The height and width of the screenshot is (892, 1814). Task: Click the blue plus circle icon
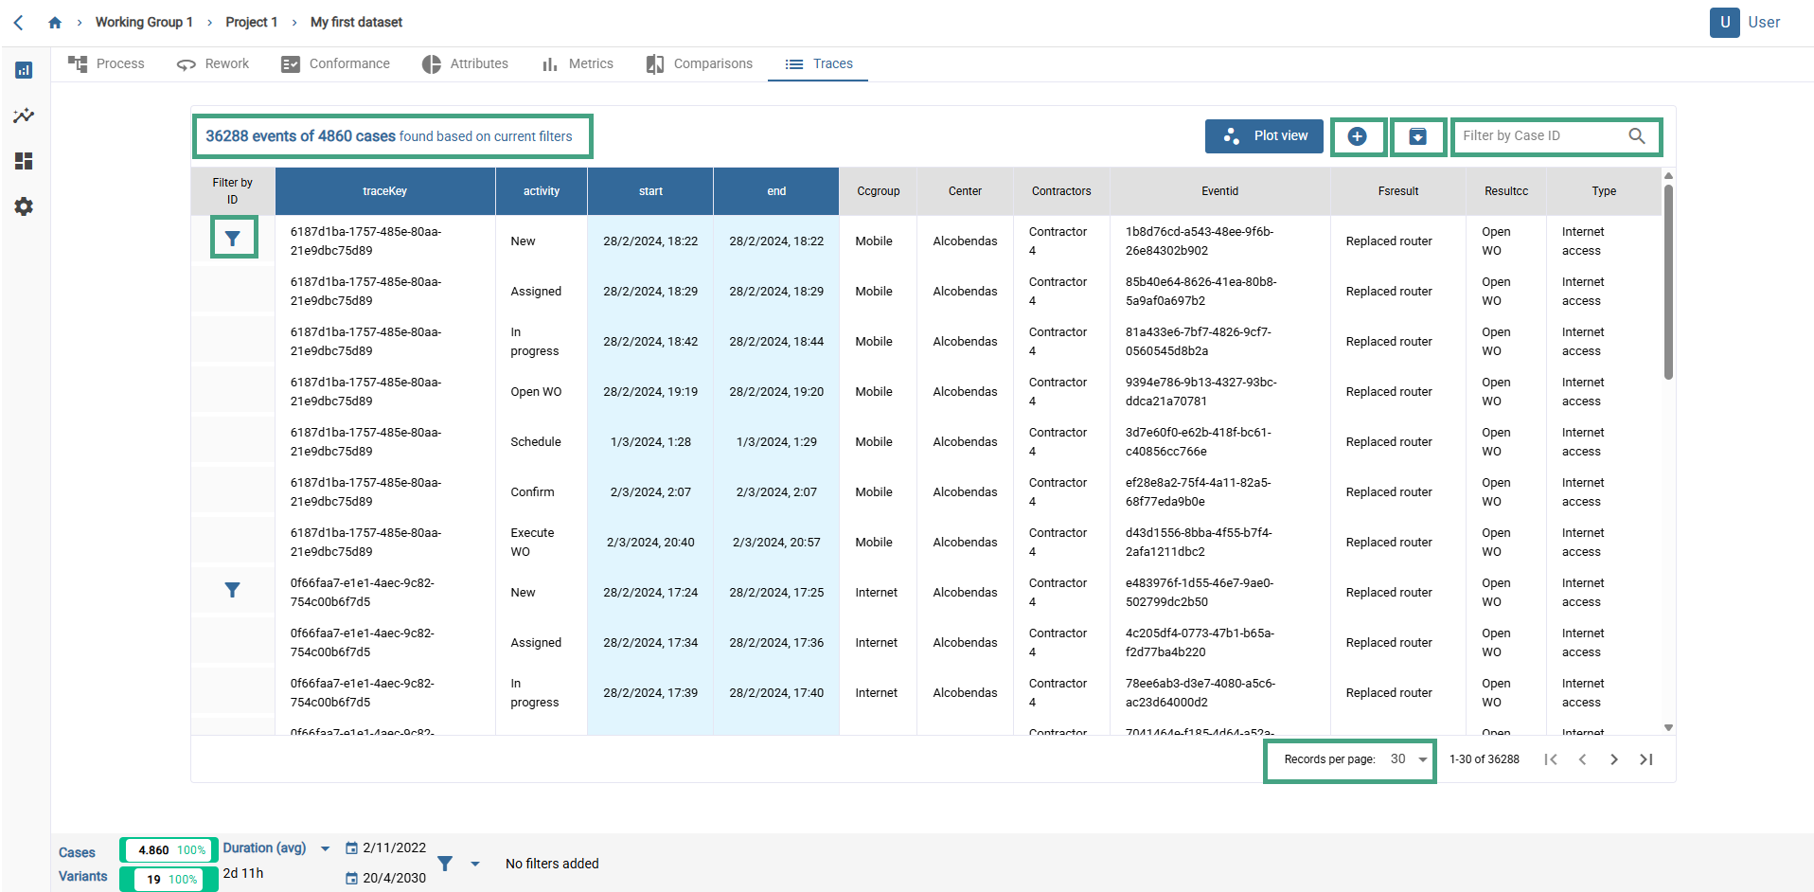coord(1357,136)
